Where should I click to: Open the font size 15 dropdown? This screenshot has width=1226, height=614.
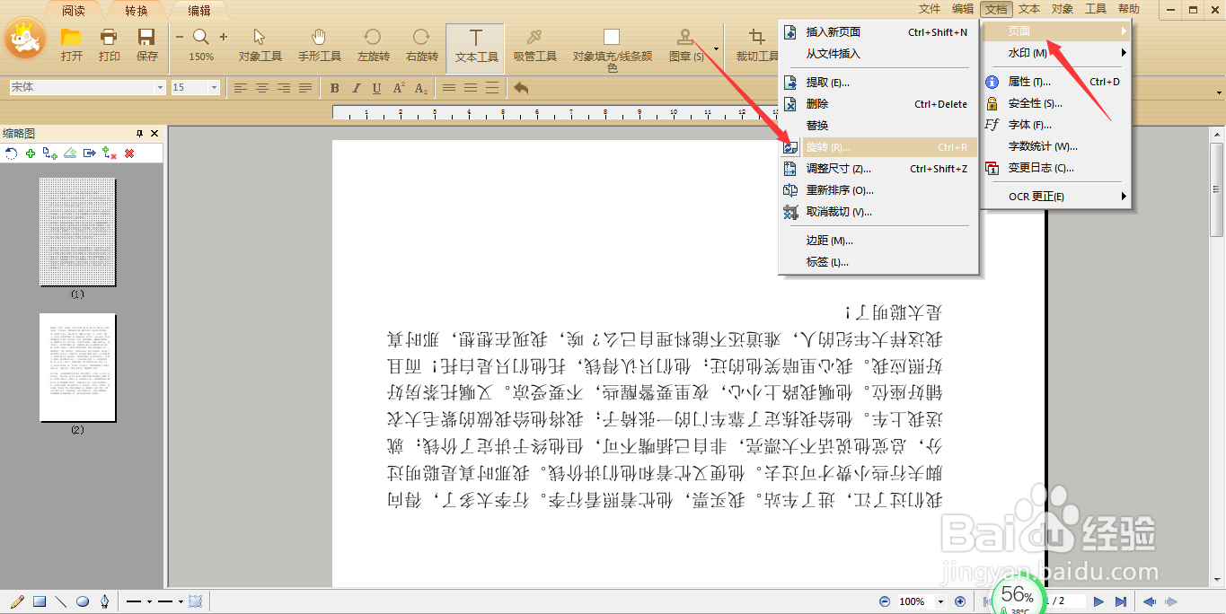214,87
